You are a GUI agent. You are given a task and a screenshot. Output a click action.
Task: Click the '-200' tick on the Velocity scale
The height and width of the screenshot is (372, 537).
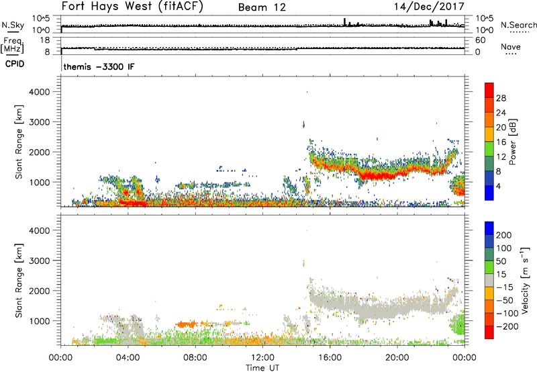[507, 326]
